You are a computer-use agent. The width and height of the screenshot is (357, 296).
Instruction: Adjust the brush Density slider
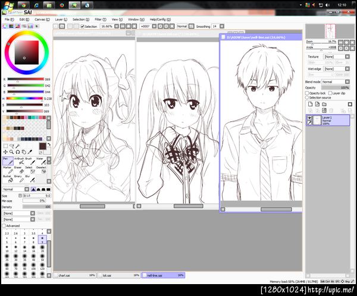click(x=37, y=207)
